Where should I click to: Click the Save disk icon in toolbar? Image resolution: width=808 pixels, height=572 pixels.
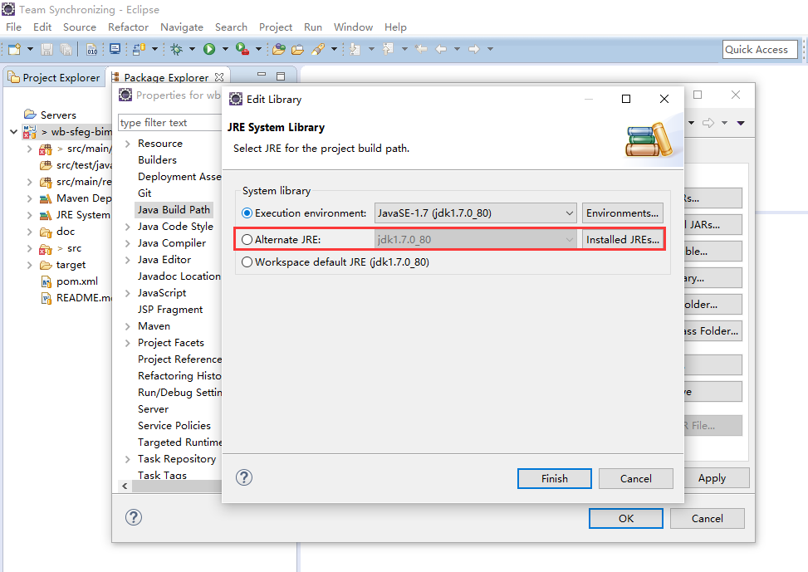[x=47, y=49]
